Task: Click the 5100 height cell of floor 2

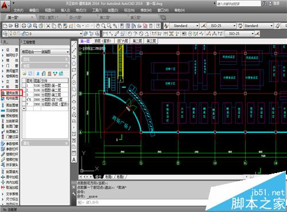Action: (x=37, y=90)
